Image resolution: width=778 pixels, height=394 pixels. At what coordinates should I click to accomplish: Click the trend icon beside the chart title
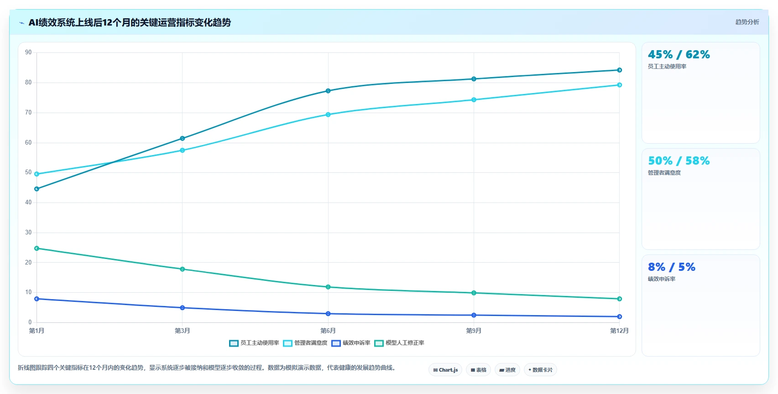pos(21,23)
